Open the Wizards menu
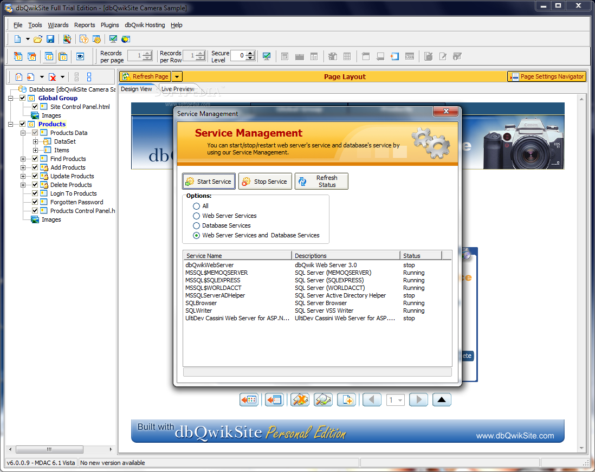This screenshot has height=472, width=595. (58, 25)
